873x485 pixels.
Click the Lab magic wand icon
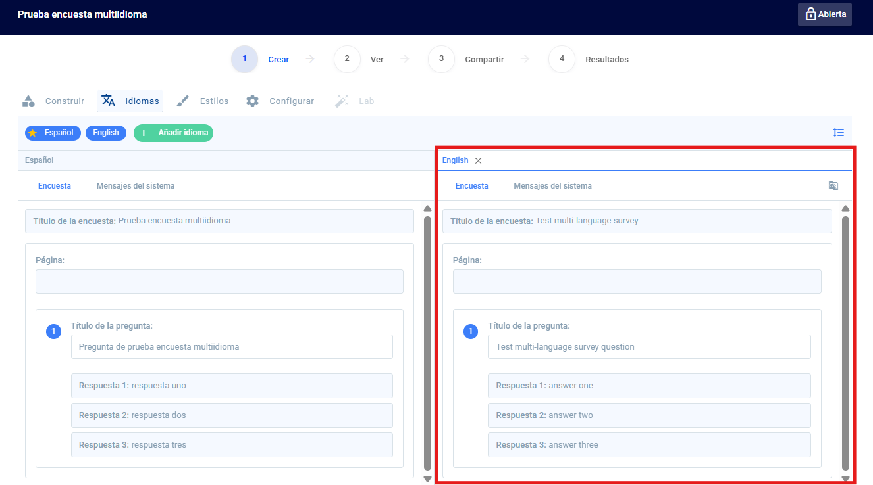pyautogui.click(x=342, y=101)
